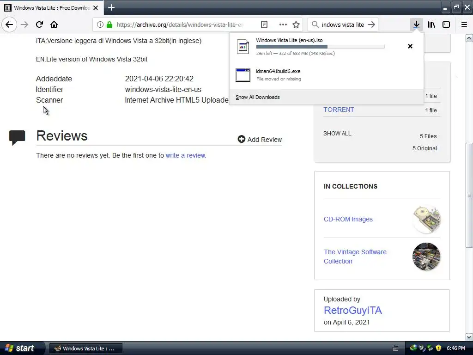The image size is (473, 355).
Task: Click the identifier windows-vista-lite-en-us text
Action: click(163, 89)
